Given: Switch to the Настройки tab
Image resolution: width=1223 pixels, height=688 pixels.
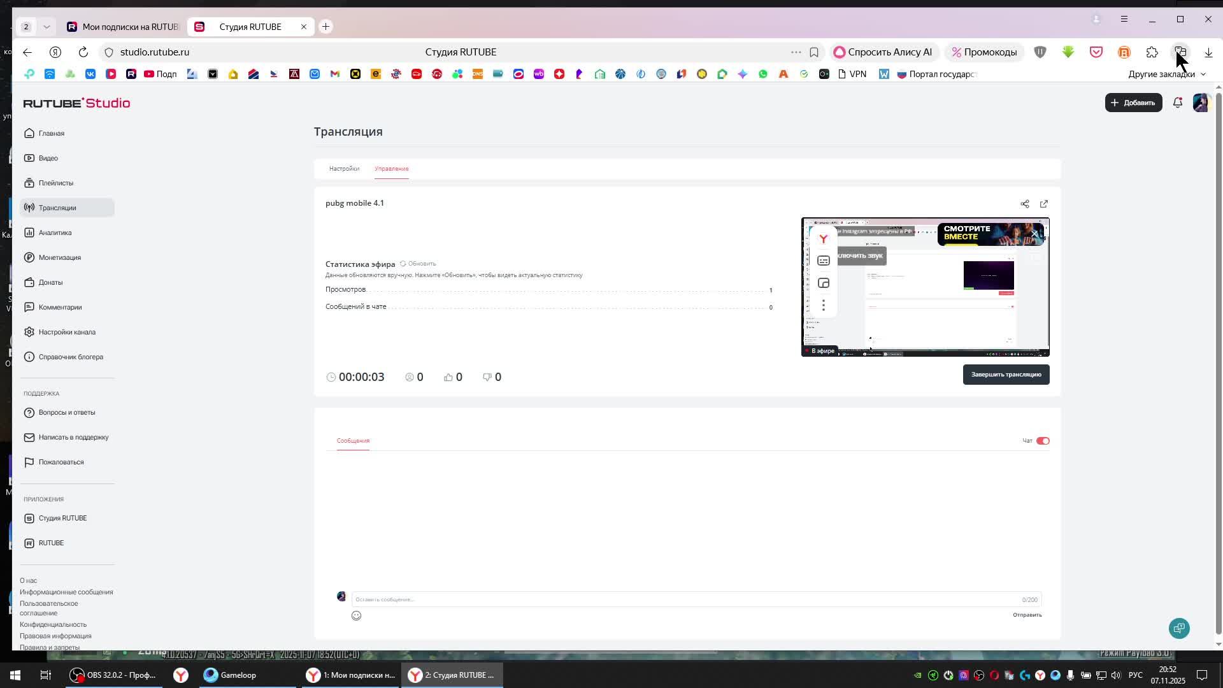Looking at the screenshot, I should click(x=344, y=169).
